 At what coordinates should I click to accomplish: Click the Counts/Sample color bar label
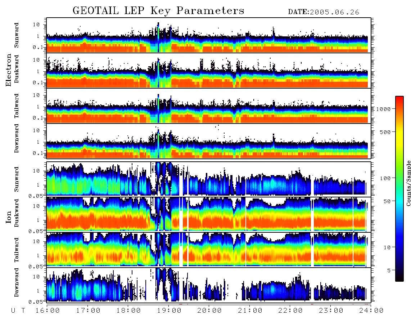(x=408, y=183)
